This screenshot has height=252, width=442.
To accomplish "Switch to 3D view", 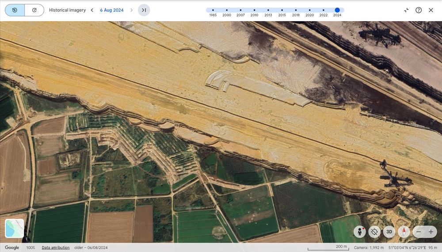I will tap(389, 232).
